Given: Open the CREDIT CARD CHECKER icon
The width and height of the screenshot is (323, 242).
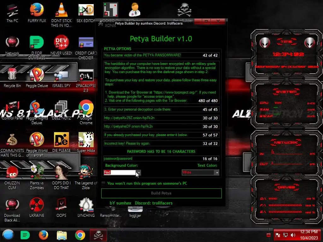Looking at the screenshot, I should pyautogui.click(x=86, y=48).
